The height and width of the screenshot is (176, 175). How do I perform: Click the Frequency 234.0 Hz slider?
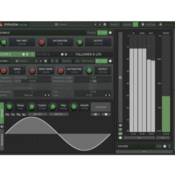tap(32, 77)
